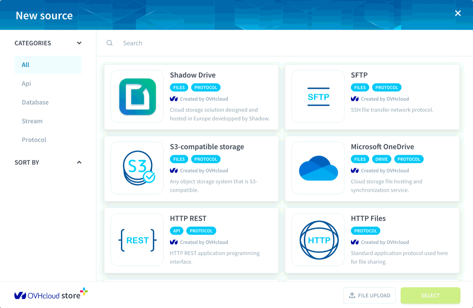Close the New source dialog
Viewport: 473px width, 308px height.
point(458,13)
